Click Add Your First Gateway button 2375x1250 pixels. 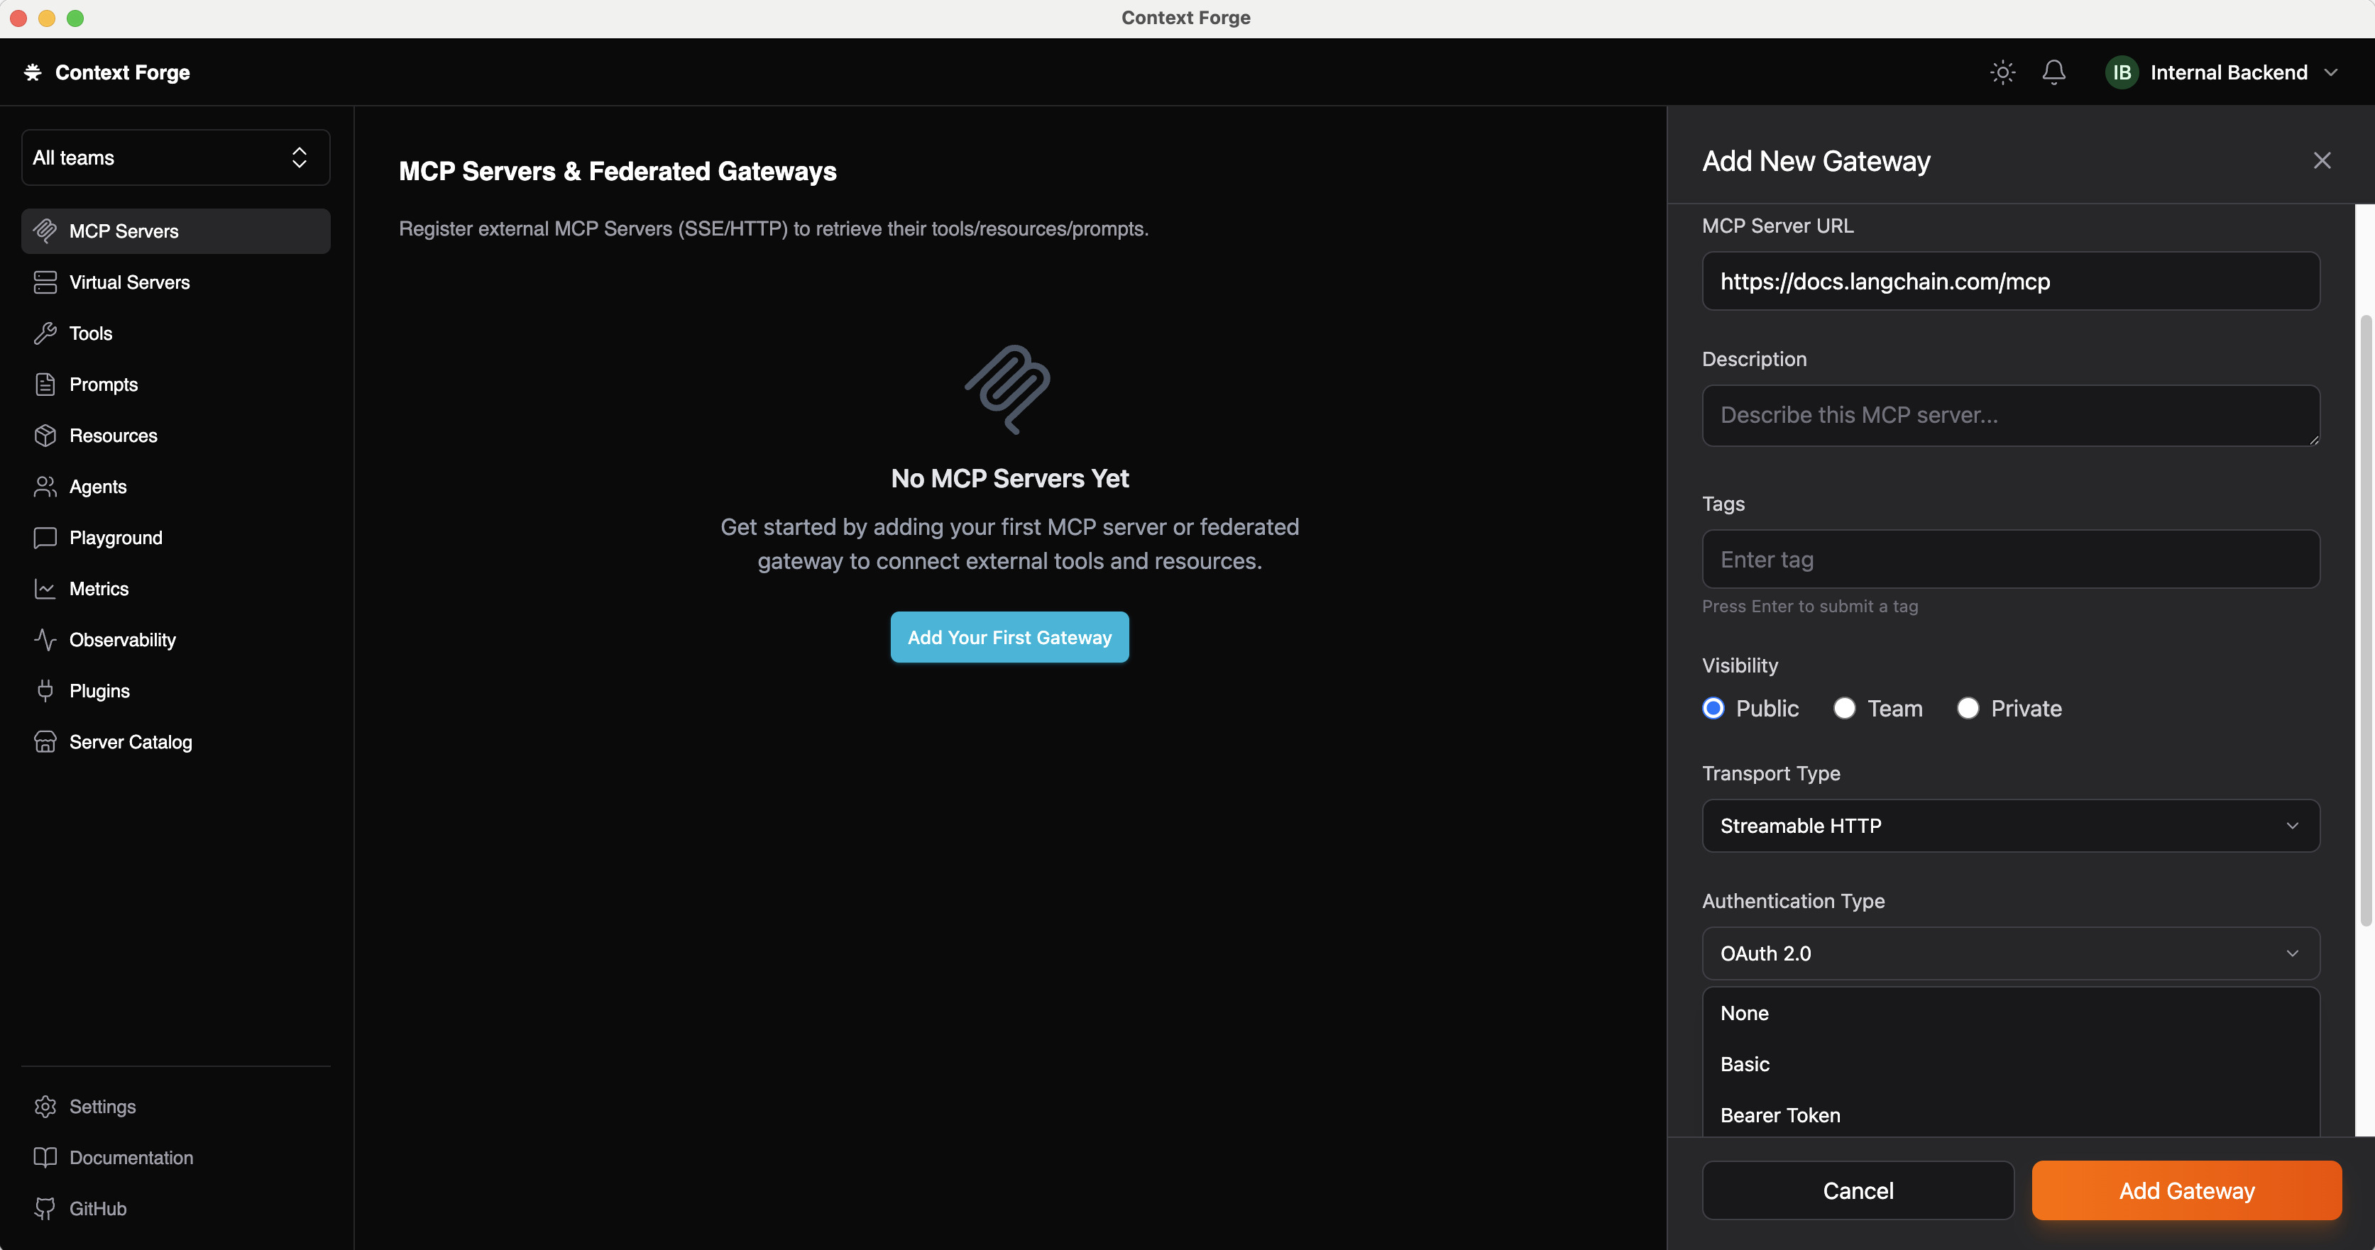(x=1009, y=638)
